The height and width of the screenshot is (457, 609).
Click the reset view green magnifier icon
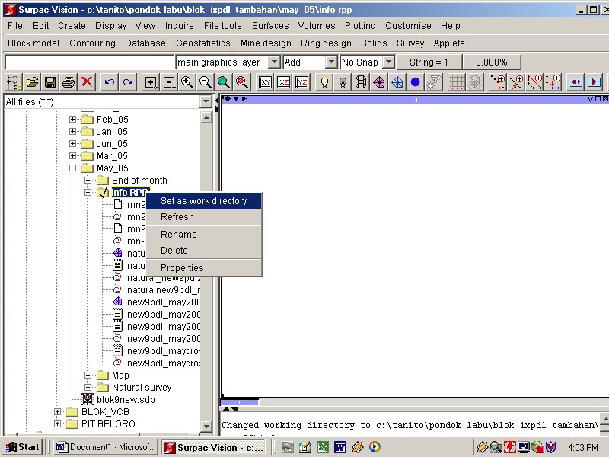pyautogui.click(x=222, y=82)
